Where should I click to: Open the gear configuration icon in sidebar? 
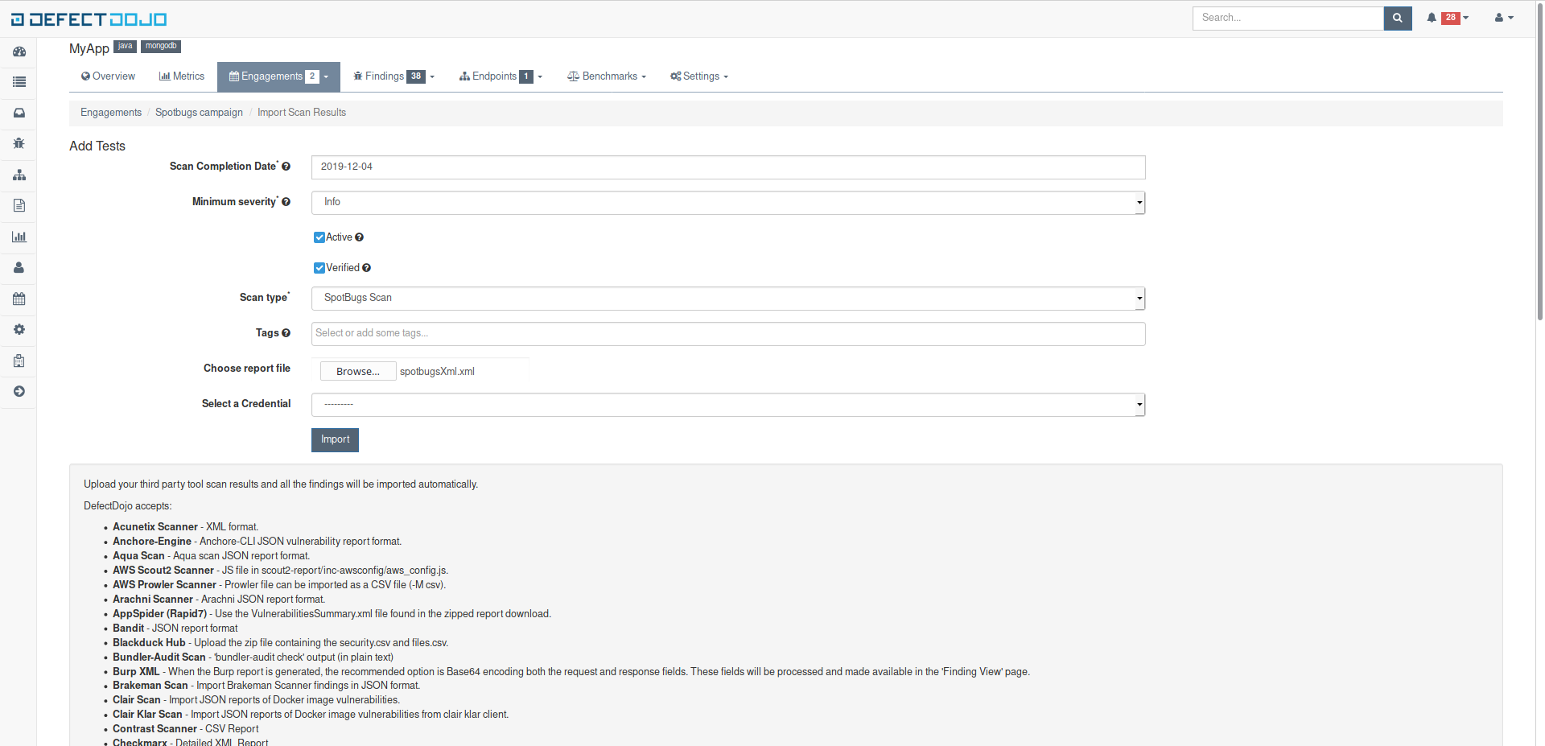pos(19,330)
